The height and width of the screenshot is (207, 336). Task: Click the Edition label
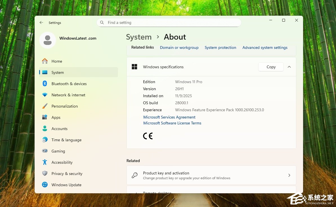pos(149,82)
